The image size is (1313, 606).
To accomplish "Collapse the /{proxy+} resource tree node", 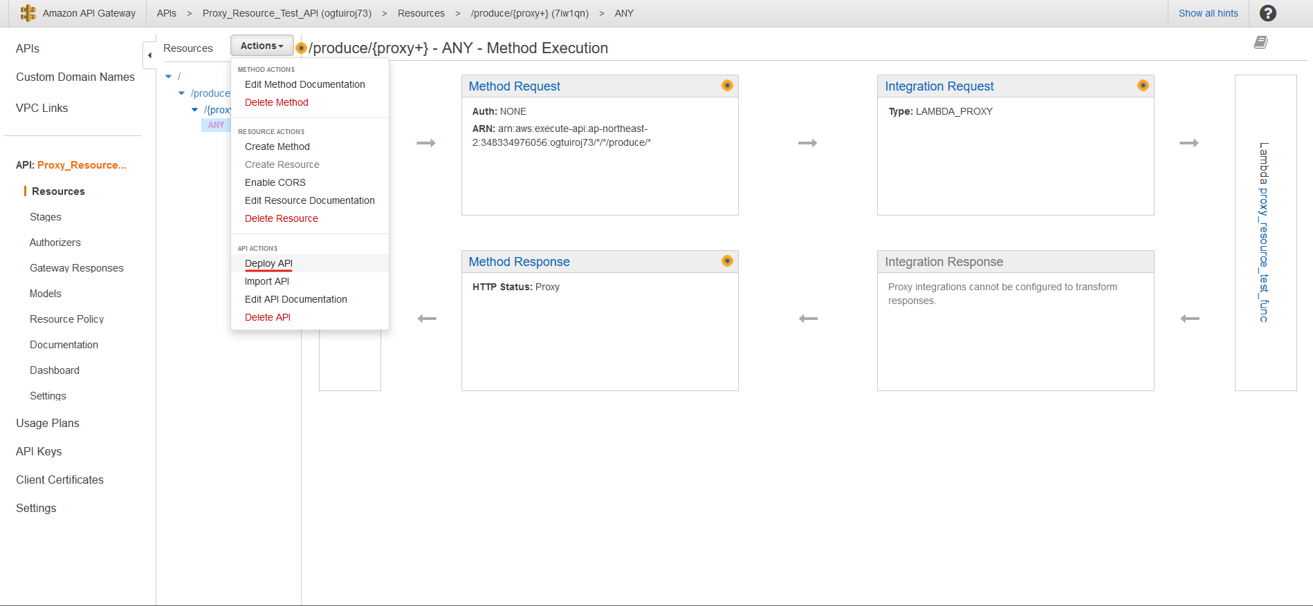I will point(195,110).
